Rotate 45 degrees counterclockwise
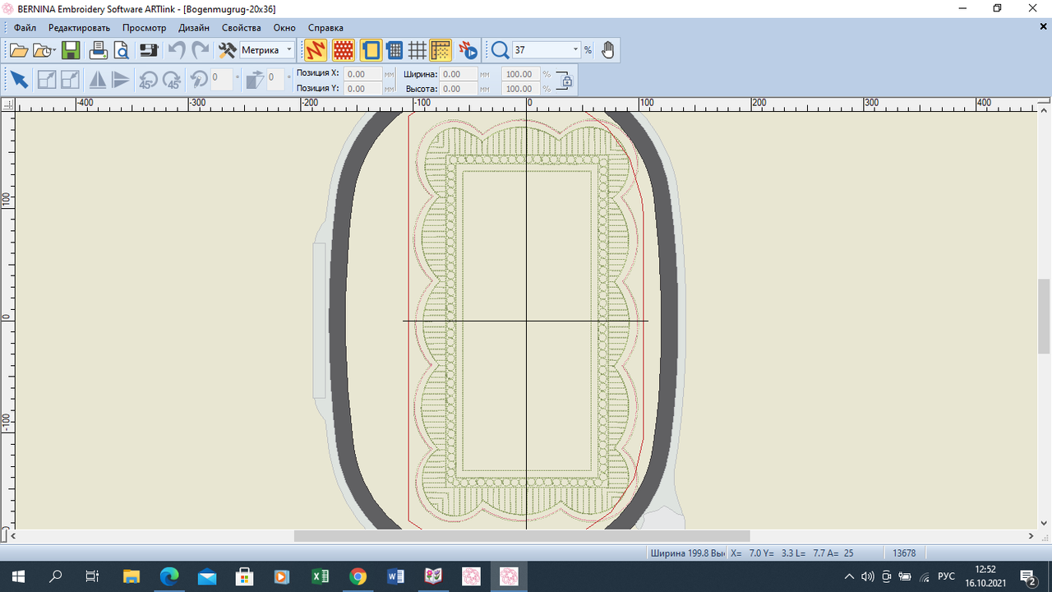Image resolution: width=1052 pixels, height=592 pixels. point(148,80)
